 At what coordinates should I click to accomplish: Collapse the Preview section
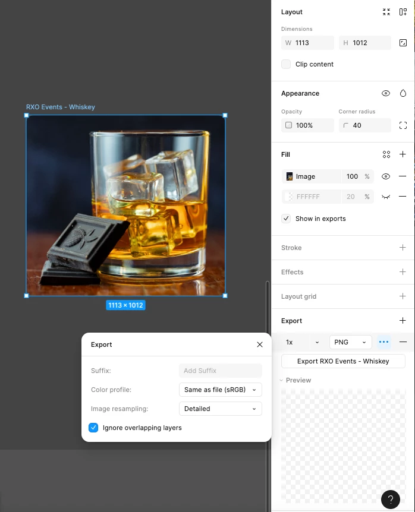(x=281, y=380)
